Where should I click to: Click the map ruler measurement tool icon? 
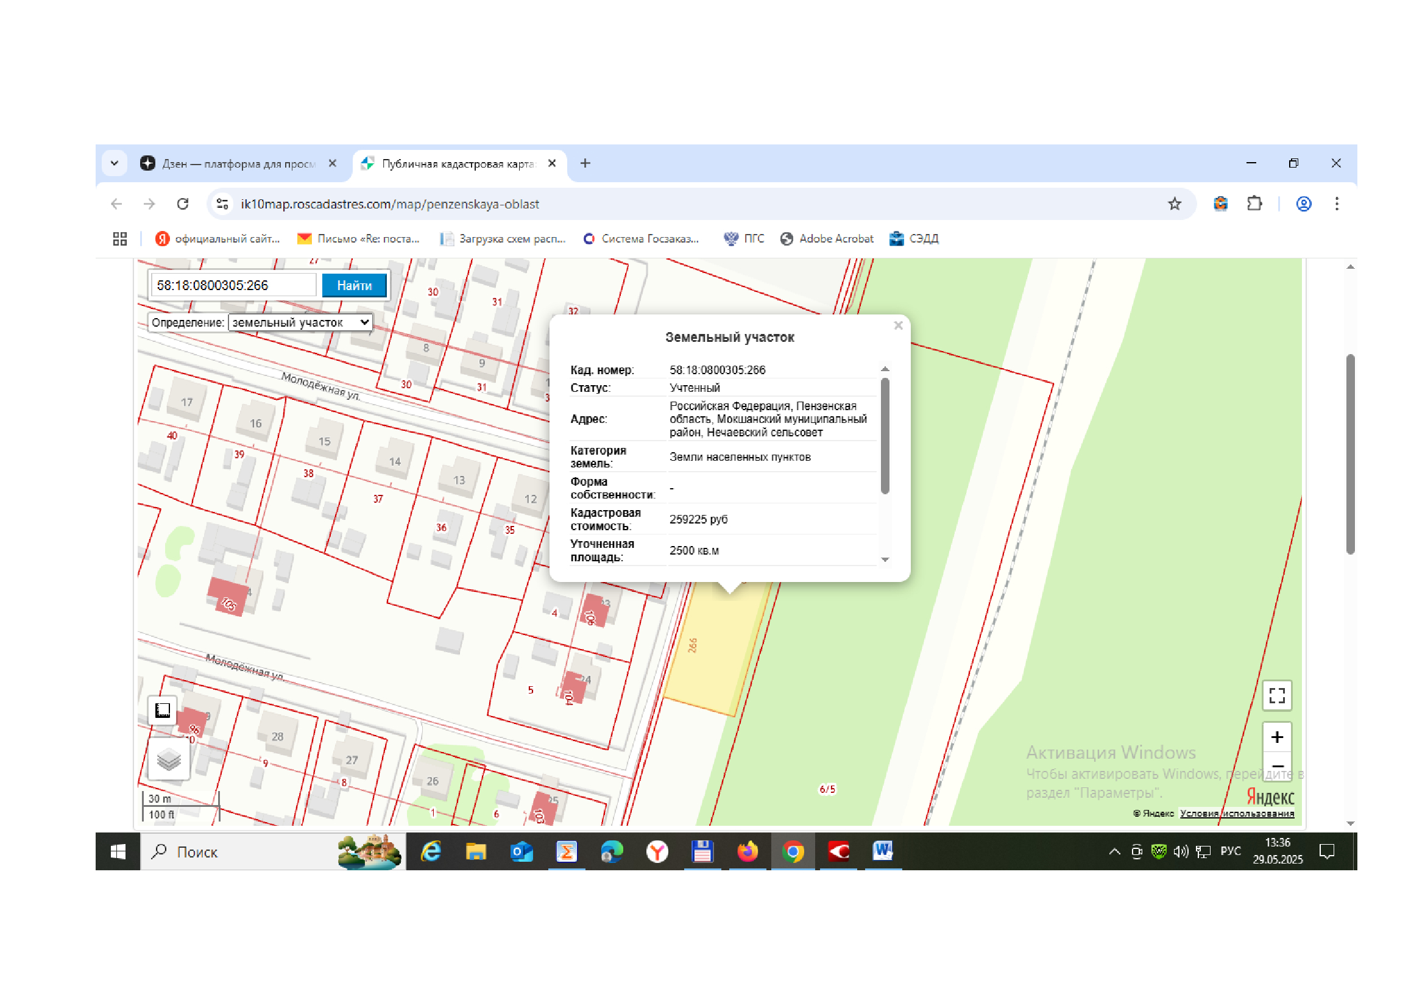click(163, 710)
